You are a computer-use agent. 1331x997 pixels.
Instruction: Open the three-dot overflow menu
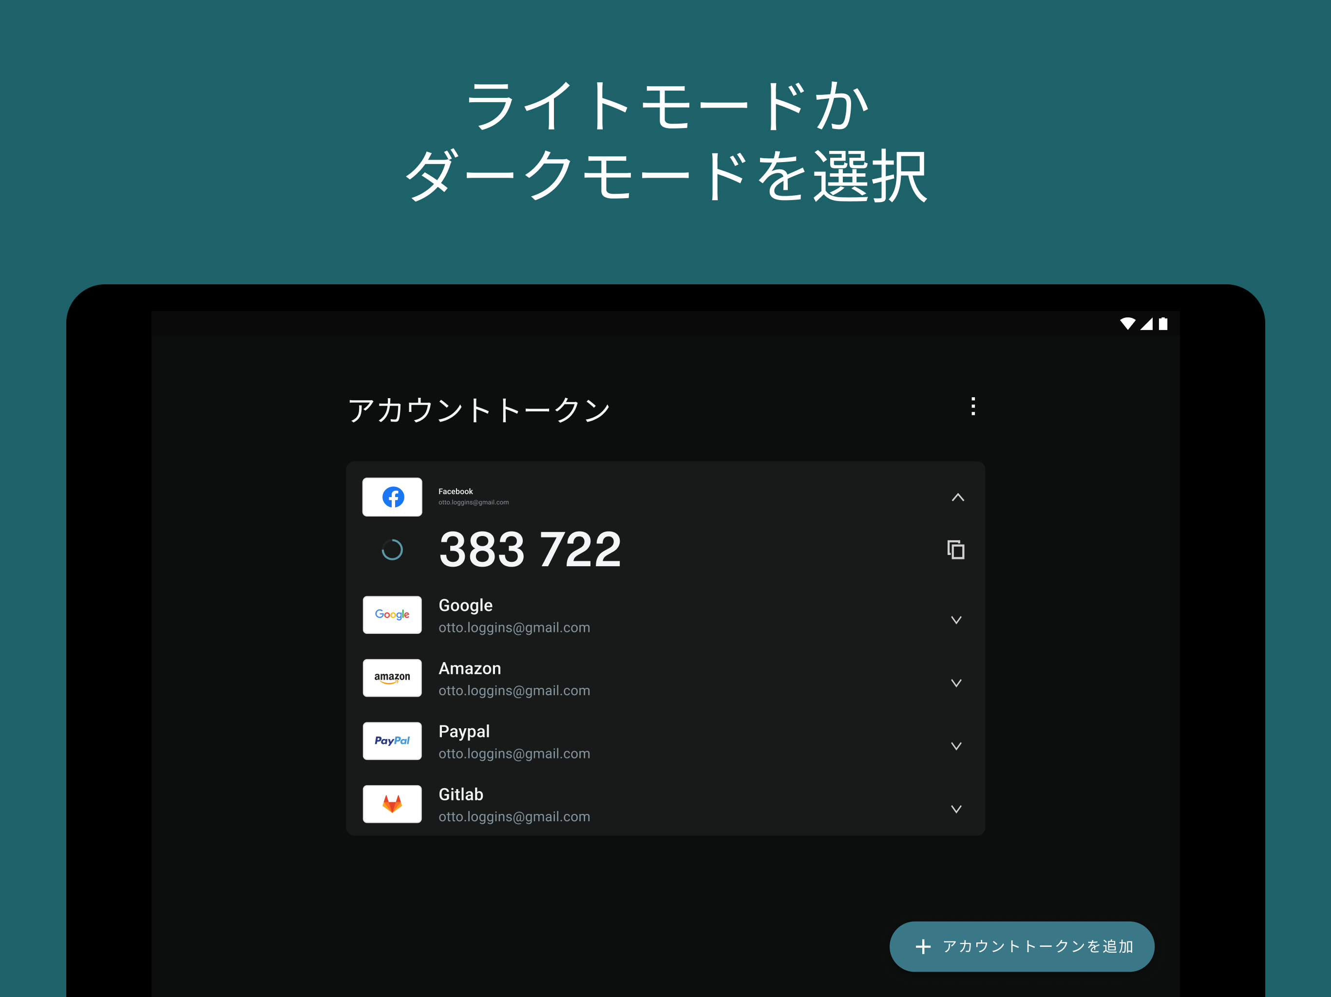[x=973, y=406]
